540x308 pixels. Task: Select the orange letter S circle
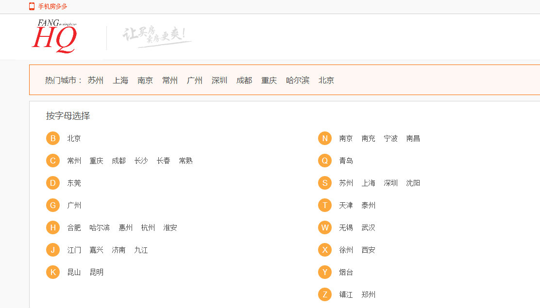[325, 183]
